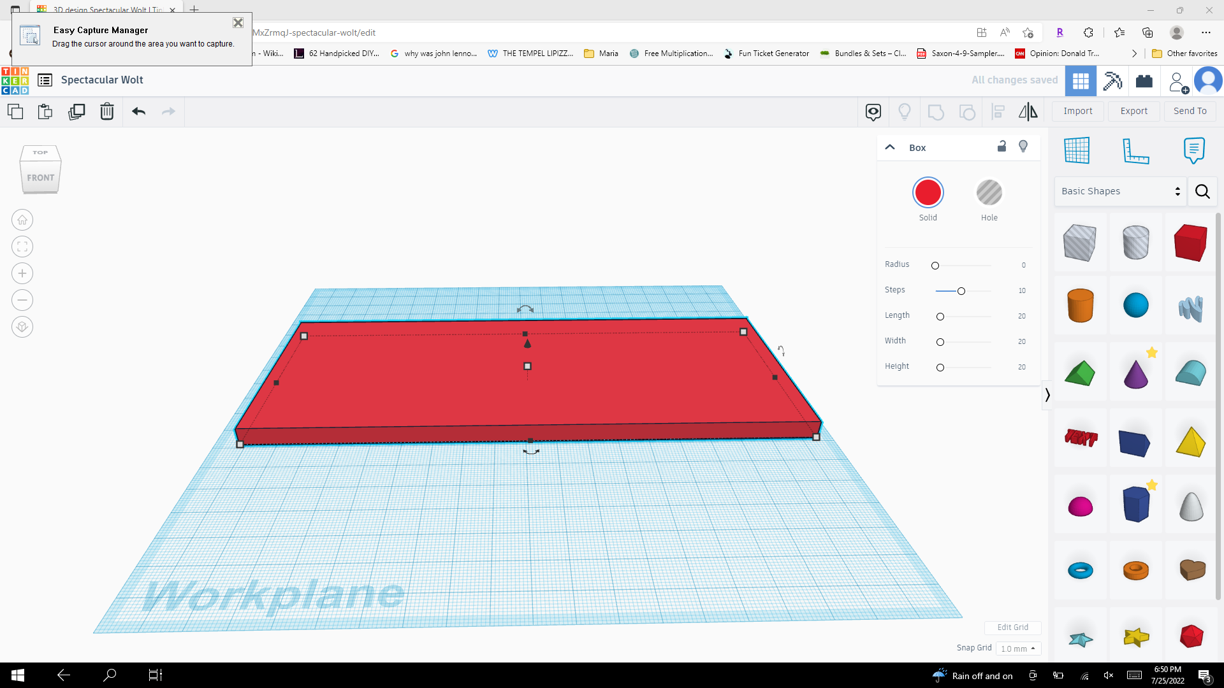The image size is (1224, 688).
Task: Click the Fit all in view button
Action: click(x=22, y=247)
